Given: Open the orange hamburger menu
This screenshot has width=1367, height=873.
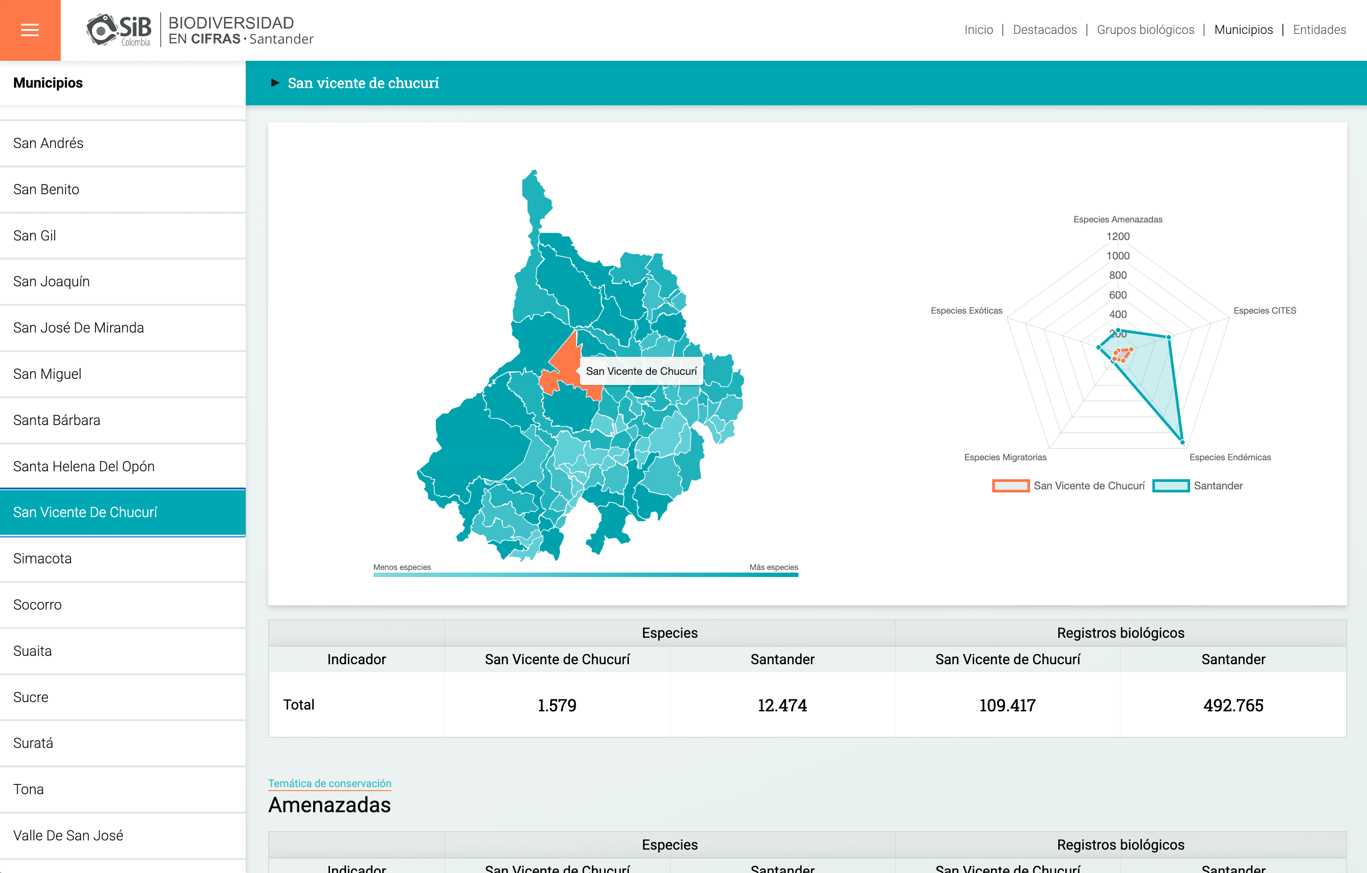Looking at the screenshot, I should [x=30, y=30].
